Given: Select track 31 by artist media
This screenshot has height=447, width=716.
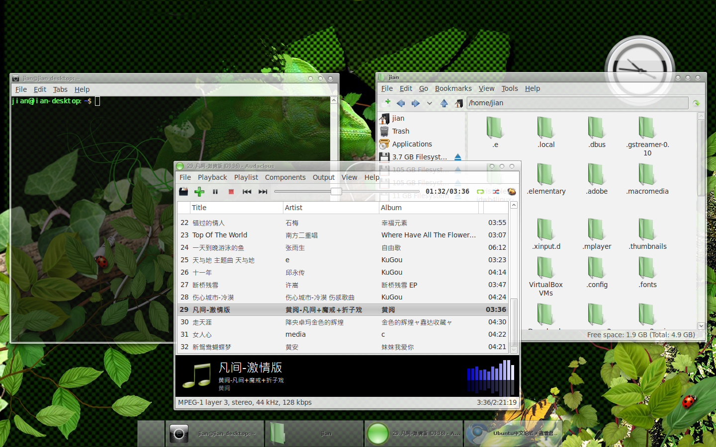Looking at the screenshot, I should (343, 334).
